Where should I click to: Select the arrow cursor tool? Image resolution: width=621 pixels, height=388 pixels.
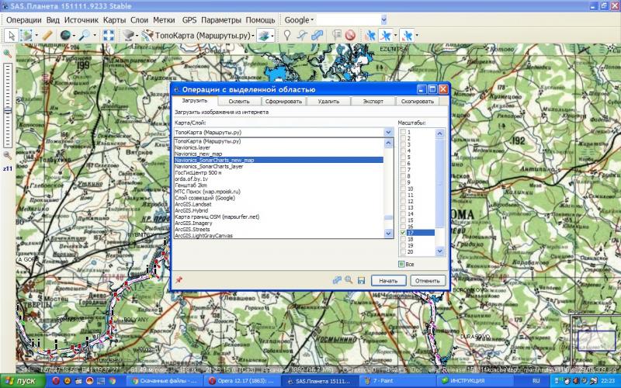click(11, 35)
